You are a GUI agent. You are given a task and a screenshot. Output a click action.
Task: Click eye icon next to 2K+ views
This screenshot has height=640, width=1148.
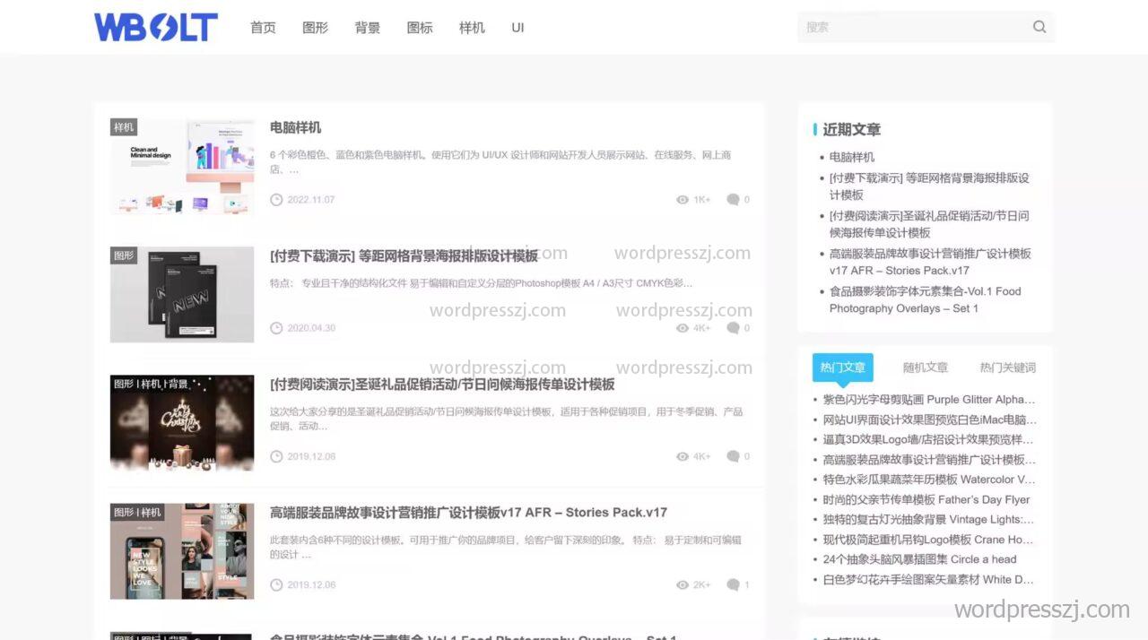[683, 584]
